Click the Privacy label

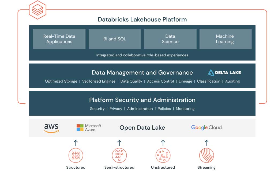point(116,109)
